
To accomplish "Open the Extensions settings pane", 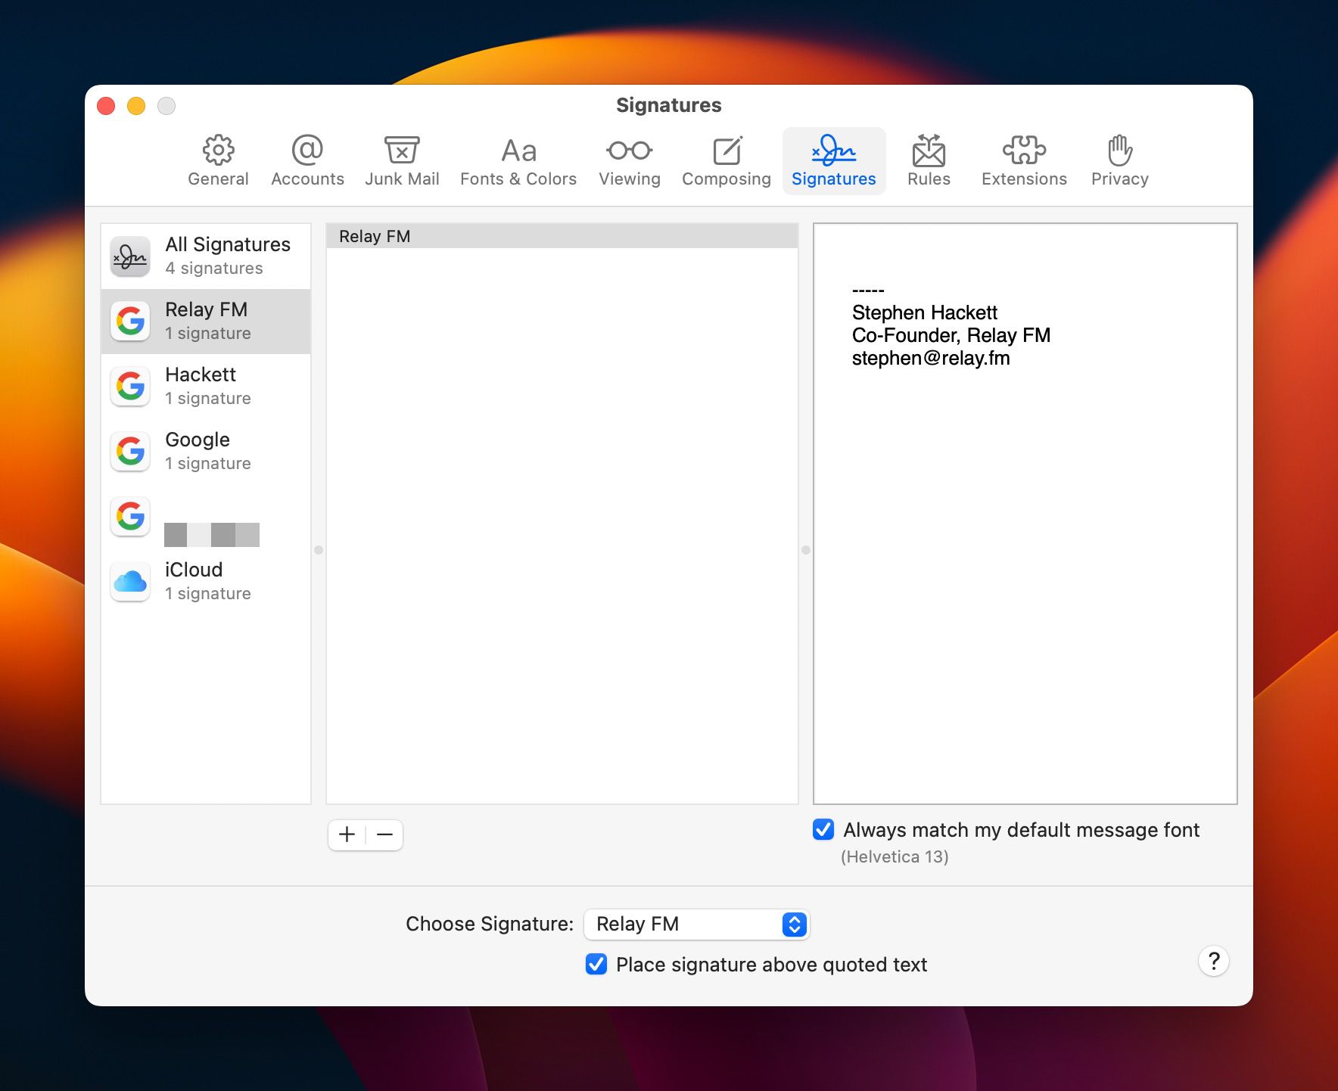I will tap(1023, 159).
